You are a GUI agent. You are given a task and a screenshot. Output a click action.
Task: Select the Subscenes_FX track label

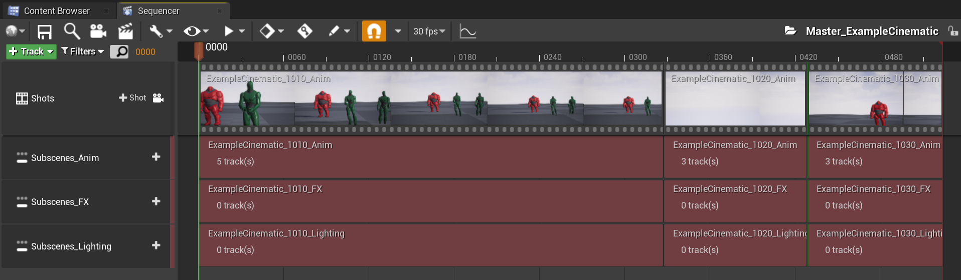click(60, 202)
